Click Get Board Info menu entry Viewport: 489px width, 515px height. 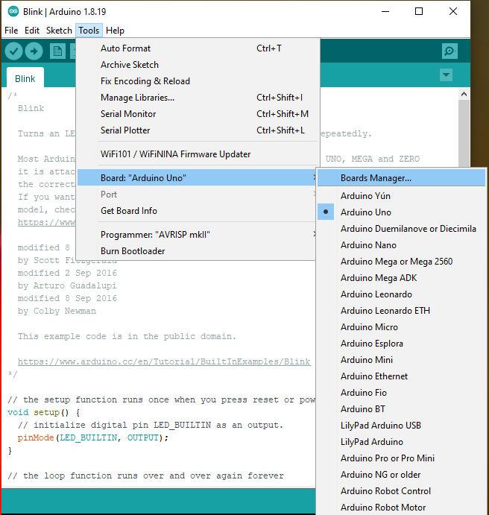coord(196,211)
